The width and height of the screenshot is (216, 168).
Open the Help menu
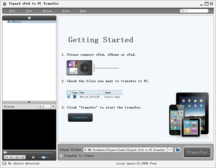[83, 11]
